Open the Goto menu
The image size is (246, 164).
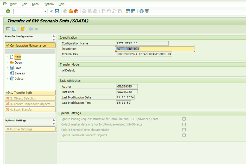(35, 4)
